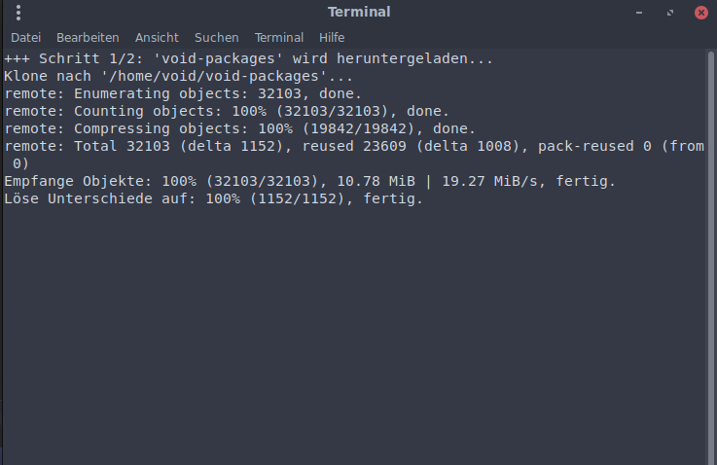Click the 'Counting objects' output line
Viewport: 717px width, 465px height.
tap(227, 111)
